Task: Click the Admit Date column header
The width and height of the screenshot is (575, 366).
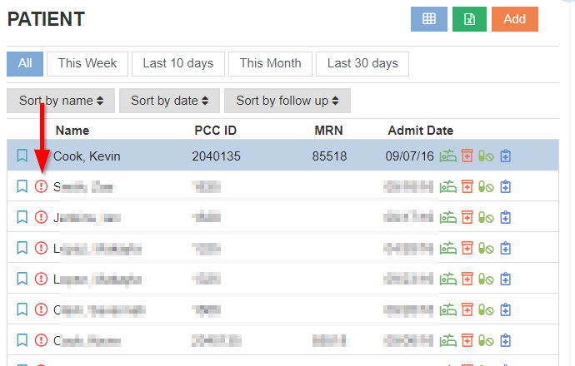Action: click(x=421, y=131)
